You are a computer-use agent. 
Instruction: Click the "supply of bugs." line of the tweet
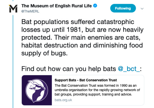(x=44, y=53)
